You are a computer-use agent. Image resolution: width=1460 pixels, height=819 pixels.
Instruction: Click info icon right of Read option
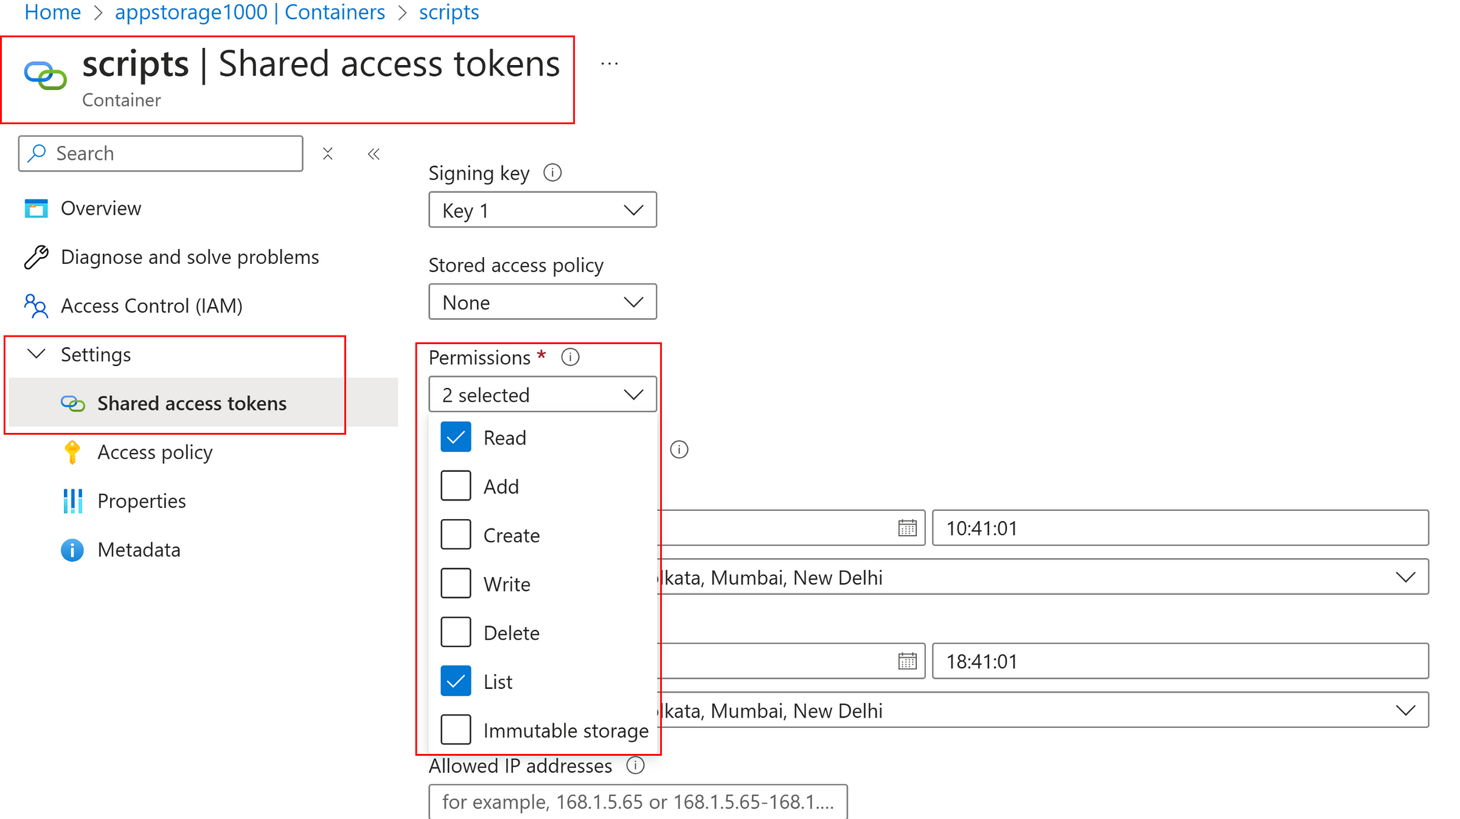click(679, 449)
